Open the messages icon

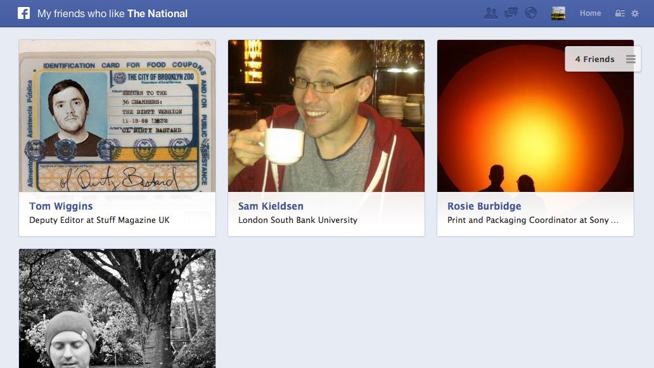tap(511, 13)
